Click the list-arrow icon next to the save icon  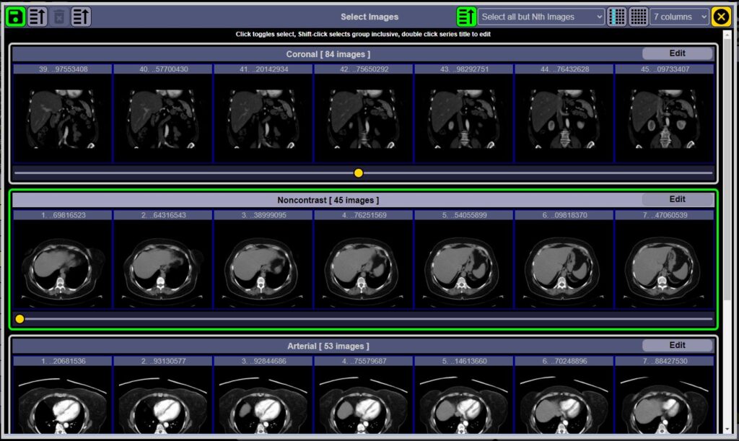click(38, 17)
